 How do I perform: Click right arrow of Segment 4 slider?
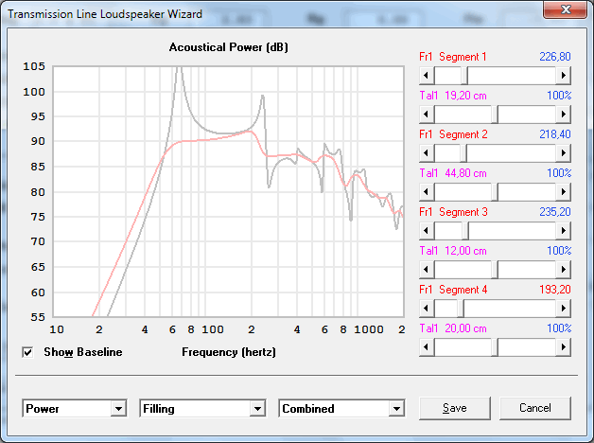(564, 309)
